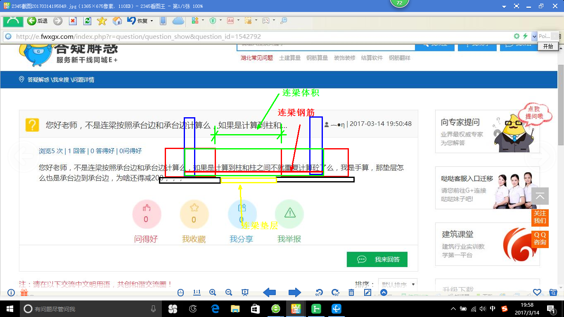Open the image information panel icon
The width and height of the screenshot is (564, 317).
click(x=11, y=292)
